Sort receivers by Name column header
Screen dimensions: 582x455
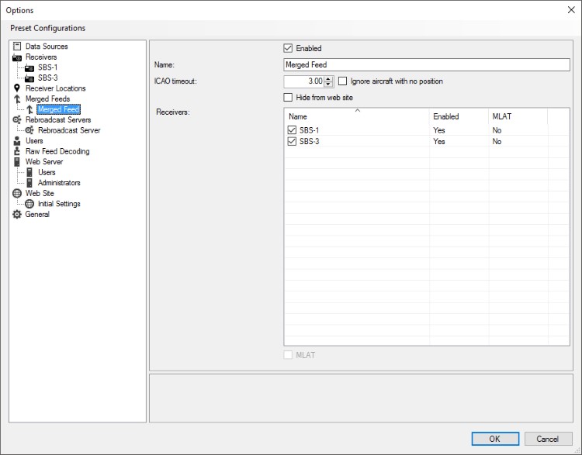point(357,116)
